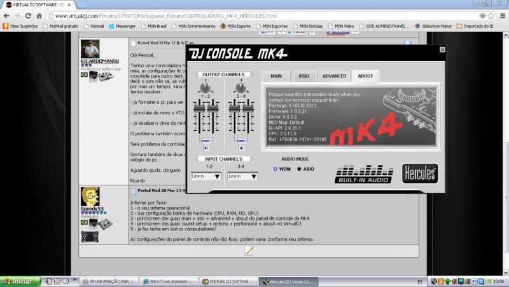This screenshot has width=509, height=287.
Task: Close the Virtual DJ Software browser tab
Action: (x=69, y=5)
